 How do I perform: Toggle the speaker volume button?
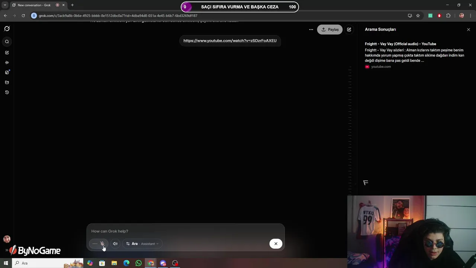(x=115, y=244)
